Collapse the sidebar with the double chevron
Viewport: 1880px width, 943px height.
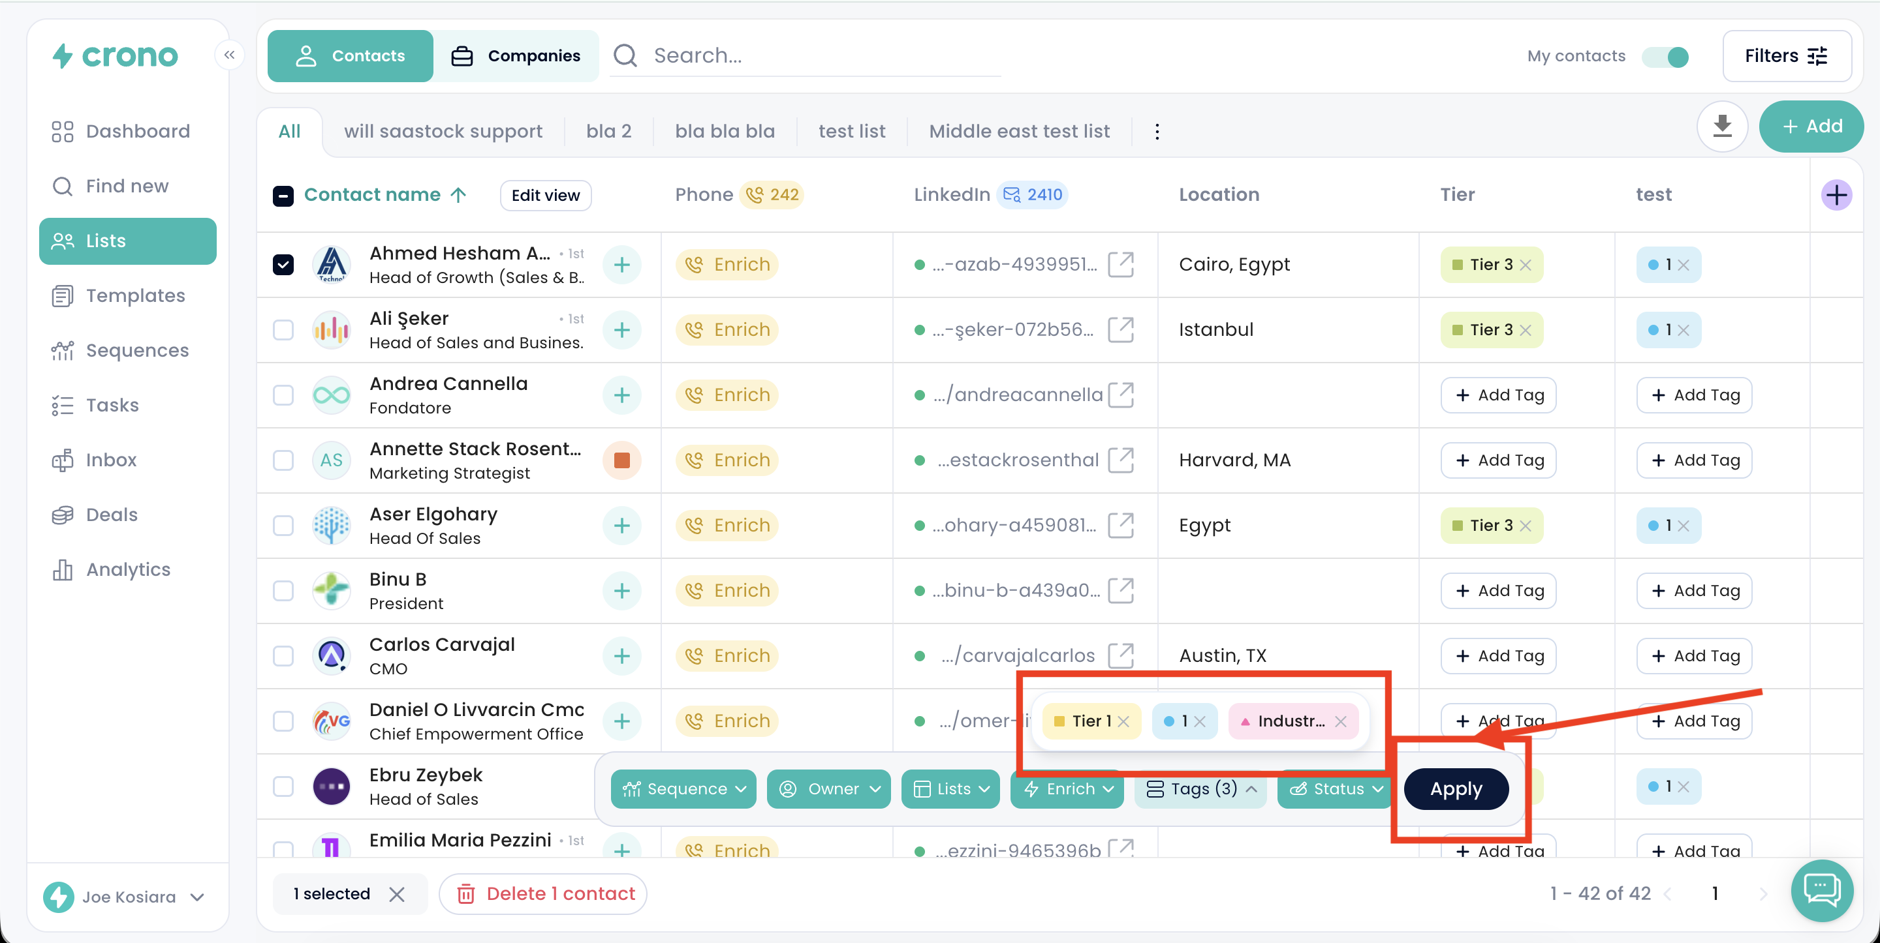tap(229, 55)
